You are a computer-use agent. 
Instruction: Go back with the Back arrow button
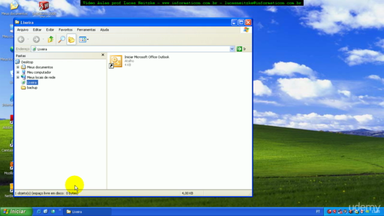pyautogui.click(x=21, y=39)
